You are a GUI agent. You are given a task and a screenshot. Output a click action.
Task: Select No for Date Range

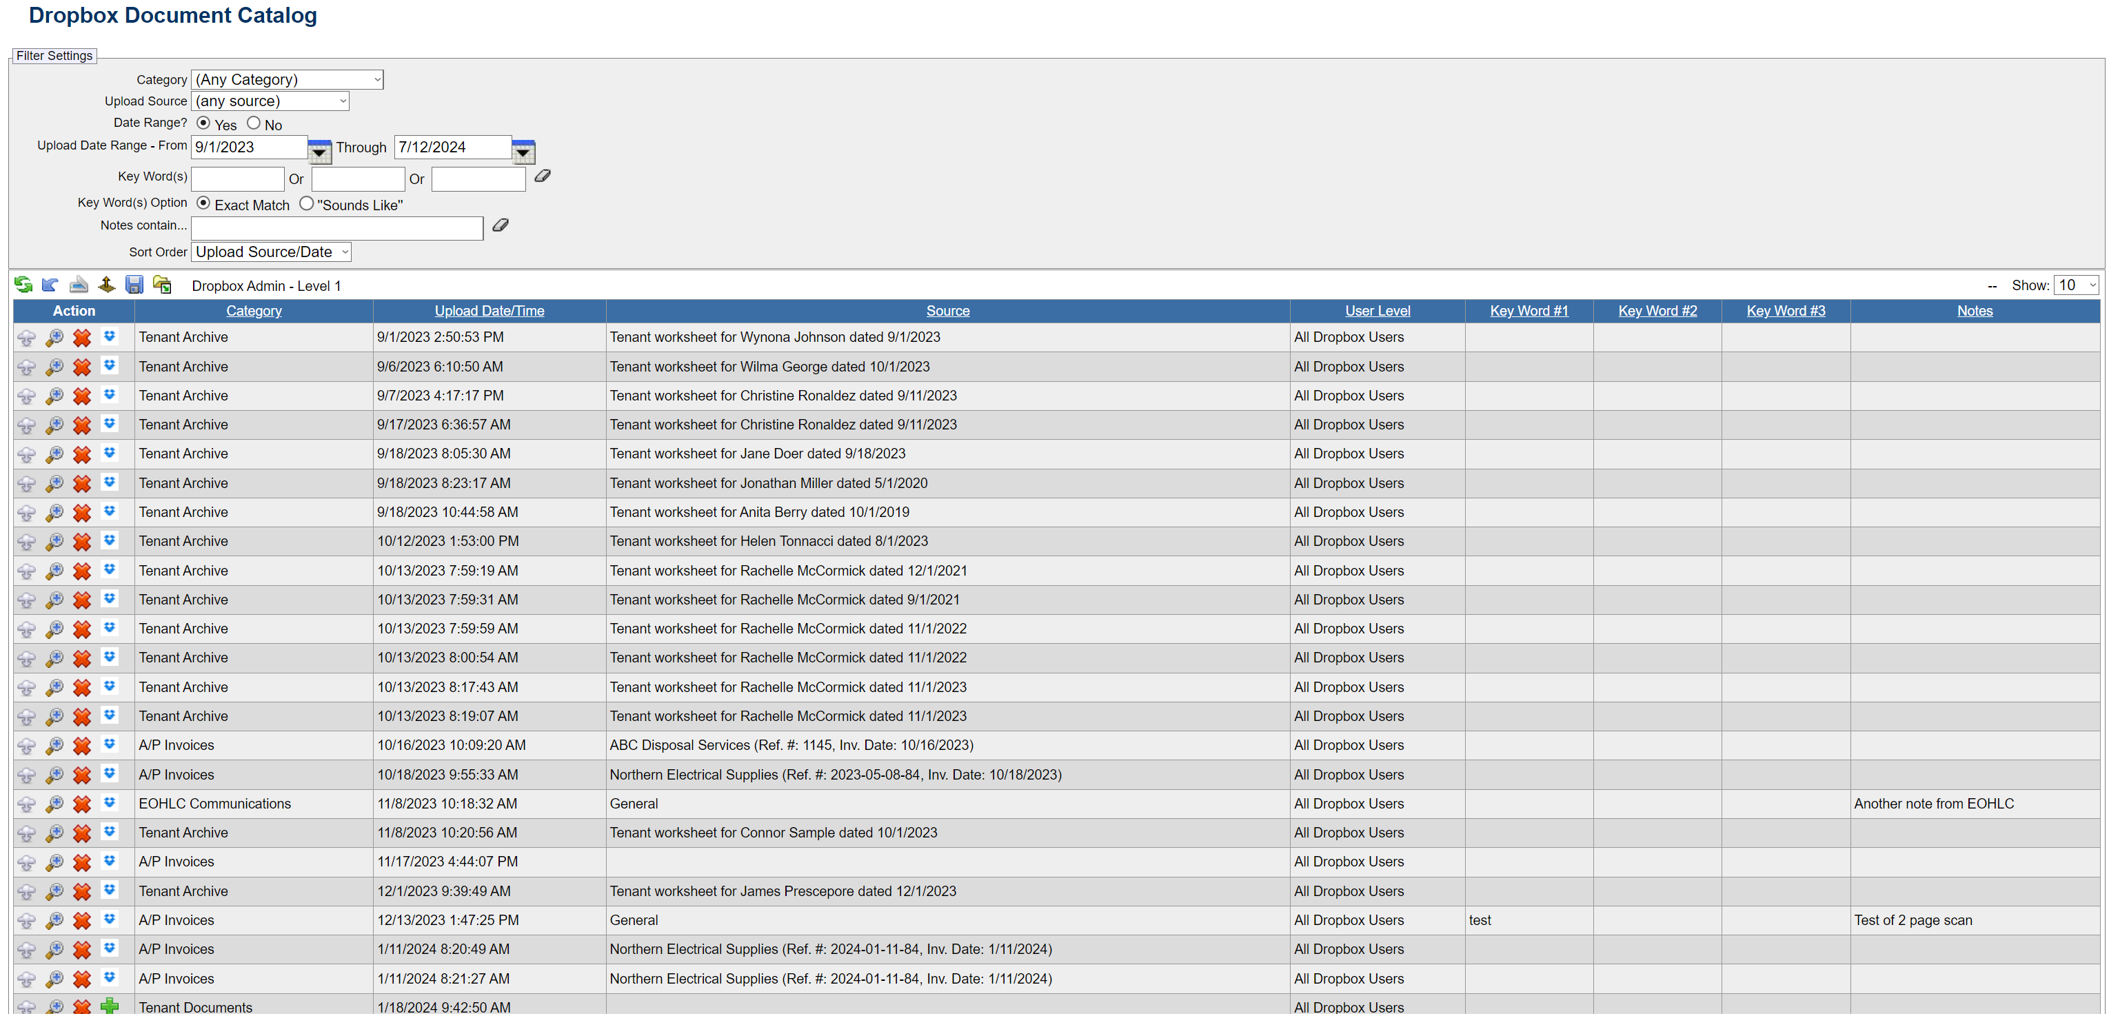pyautogui.click(x=254, y=123)
